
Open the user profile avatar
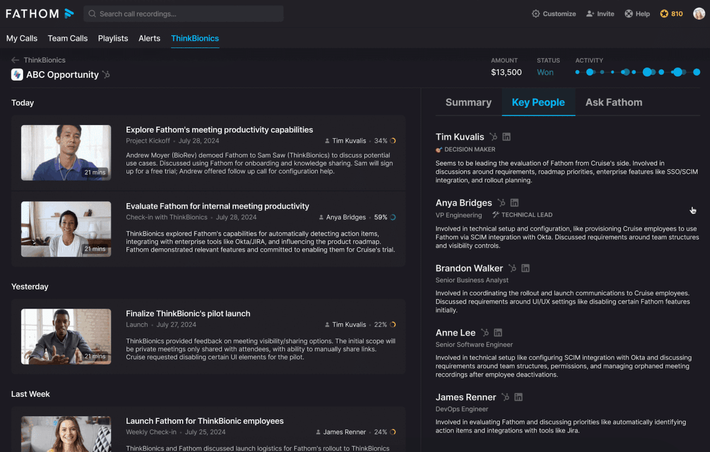[x=699, y=14]
